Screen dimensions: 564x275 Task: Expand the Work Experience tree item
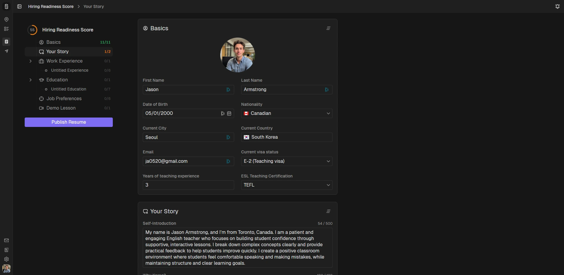[31, 61]
